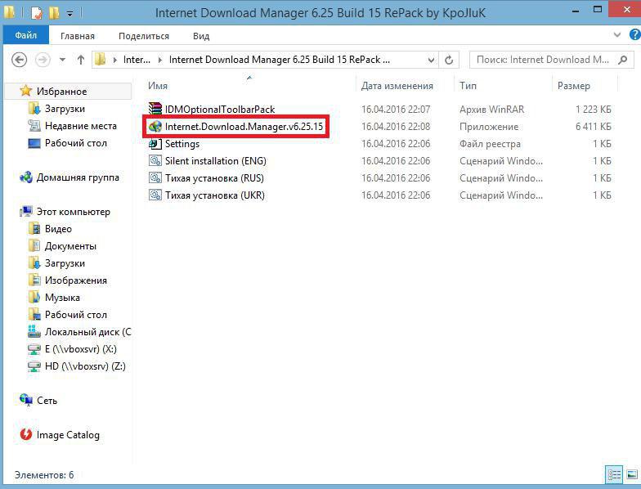
Task: Open Загрузки under Избранное
Action: click(x=65, y=109)
